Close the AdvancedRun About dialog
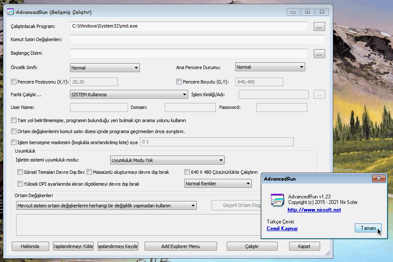The image size is (393, 262). pyautogui.click(x=379, y=178)
